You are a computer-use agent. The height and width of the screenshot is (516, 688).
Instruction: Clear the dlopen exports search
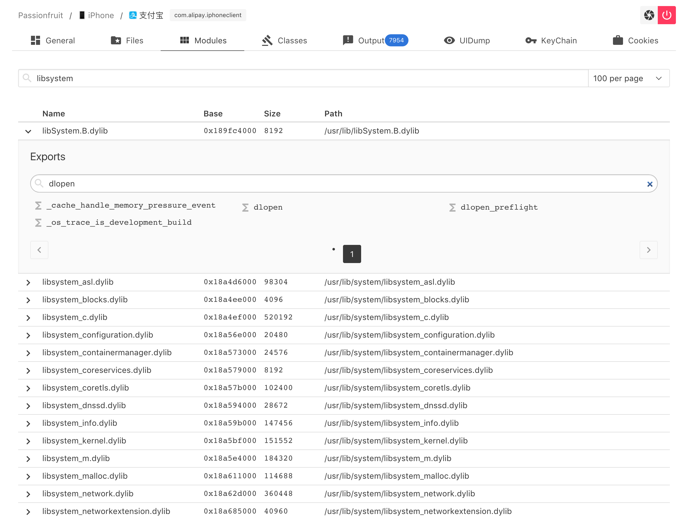pyautogui.click(x=649, y=184)
